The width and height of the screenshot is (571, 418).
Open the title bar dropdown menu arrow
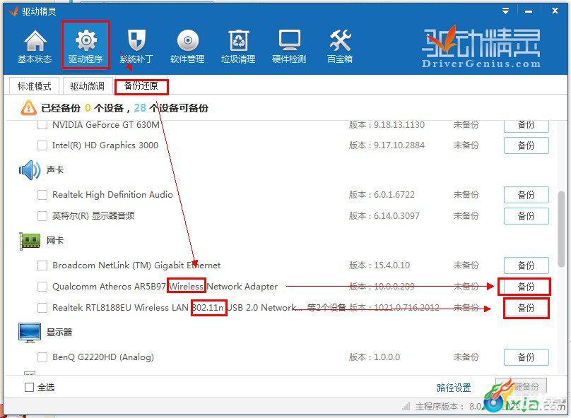click(x=505, y=11)
